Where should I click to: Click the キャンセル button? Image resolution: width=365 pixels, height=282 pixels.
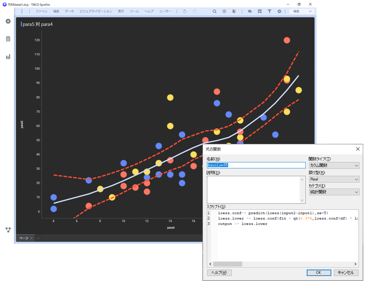click(346, 273)
